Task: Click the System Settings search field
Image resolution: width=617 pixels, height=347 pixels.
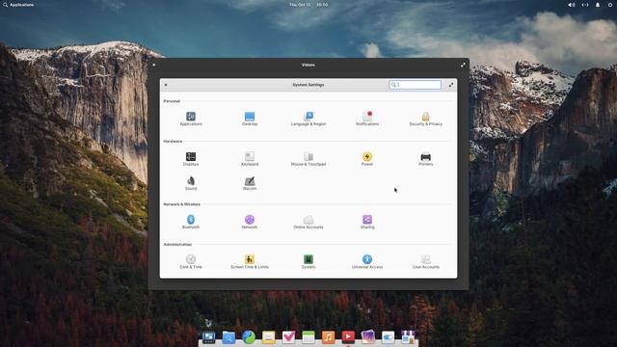Action: [416, 85]
